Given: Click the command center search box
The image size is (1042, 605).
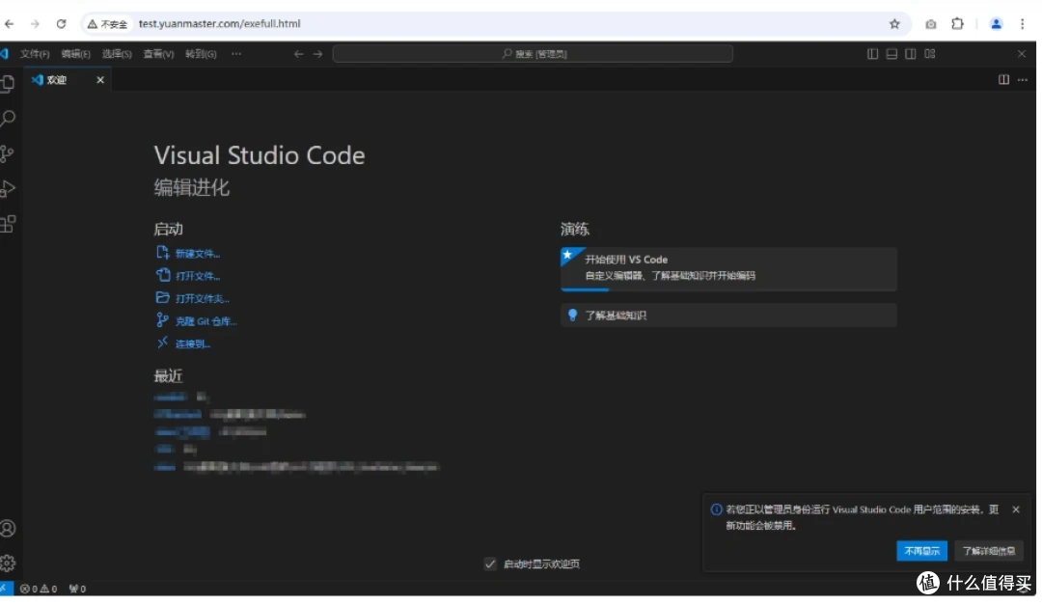Looking at the screenshot, I should 533,54.
